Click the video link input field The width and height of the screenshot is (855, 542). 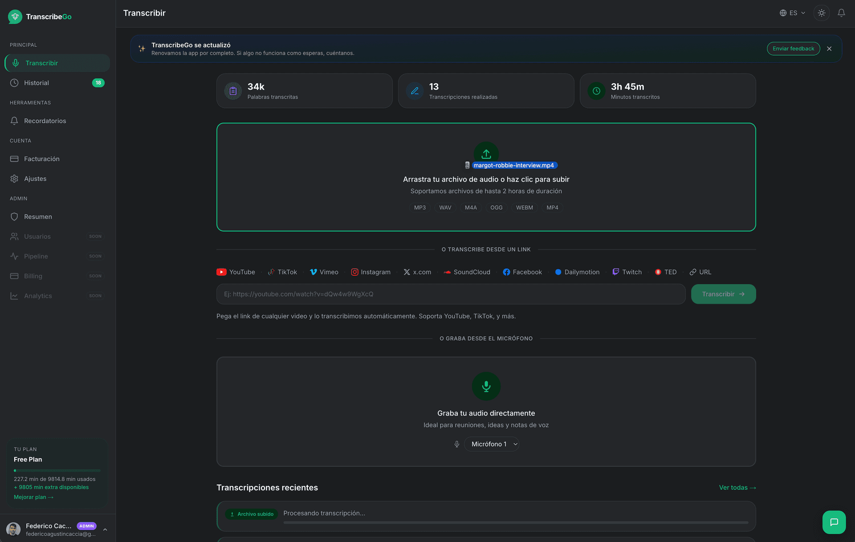(450, 294)
